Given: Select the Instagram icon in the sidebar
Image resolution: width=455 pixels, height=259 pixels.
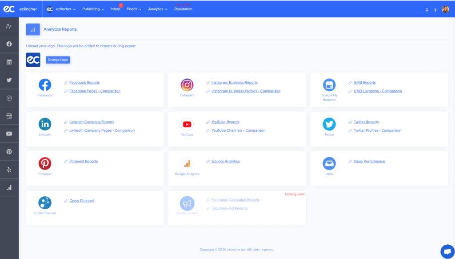Looking at the screenshot, I should point(9,97).
